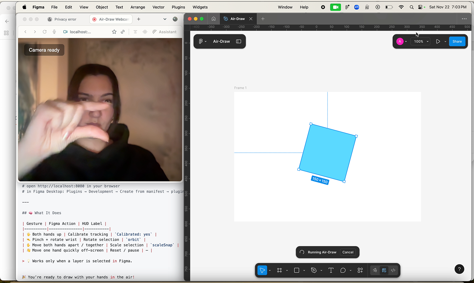Open the 100% zoom dropdown
Screen dimensions: 474x283
(x=420, y=41)
